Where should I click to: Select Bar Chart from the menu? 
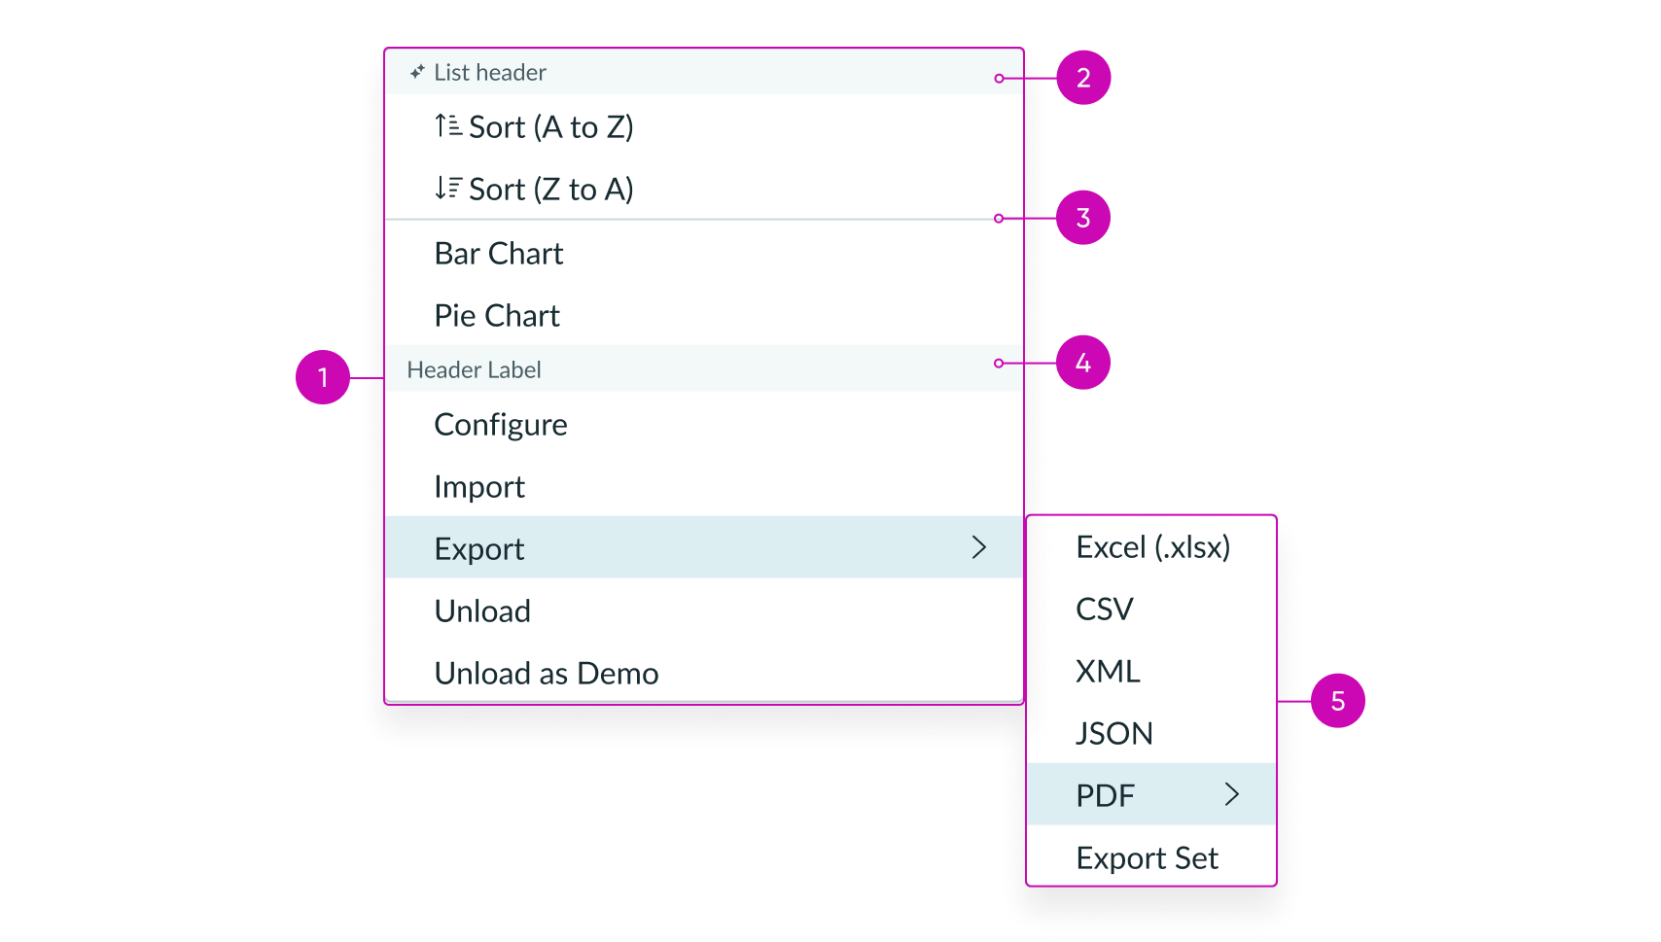499,254
